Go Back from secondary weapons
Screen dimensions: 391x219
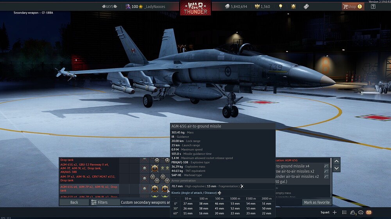[74, 202]
